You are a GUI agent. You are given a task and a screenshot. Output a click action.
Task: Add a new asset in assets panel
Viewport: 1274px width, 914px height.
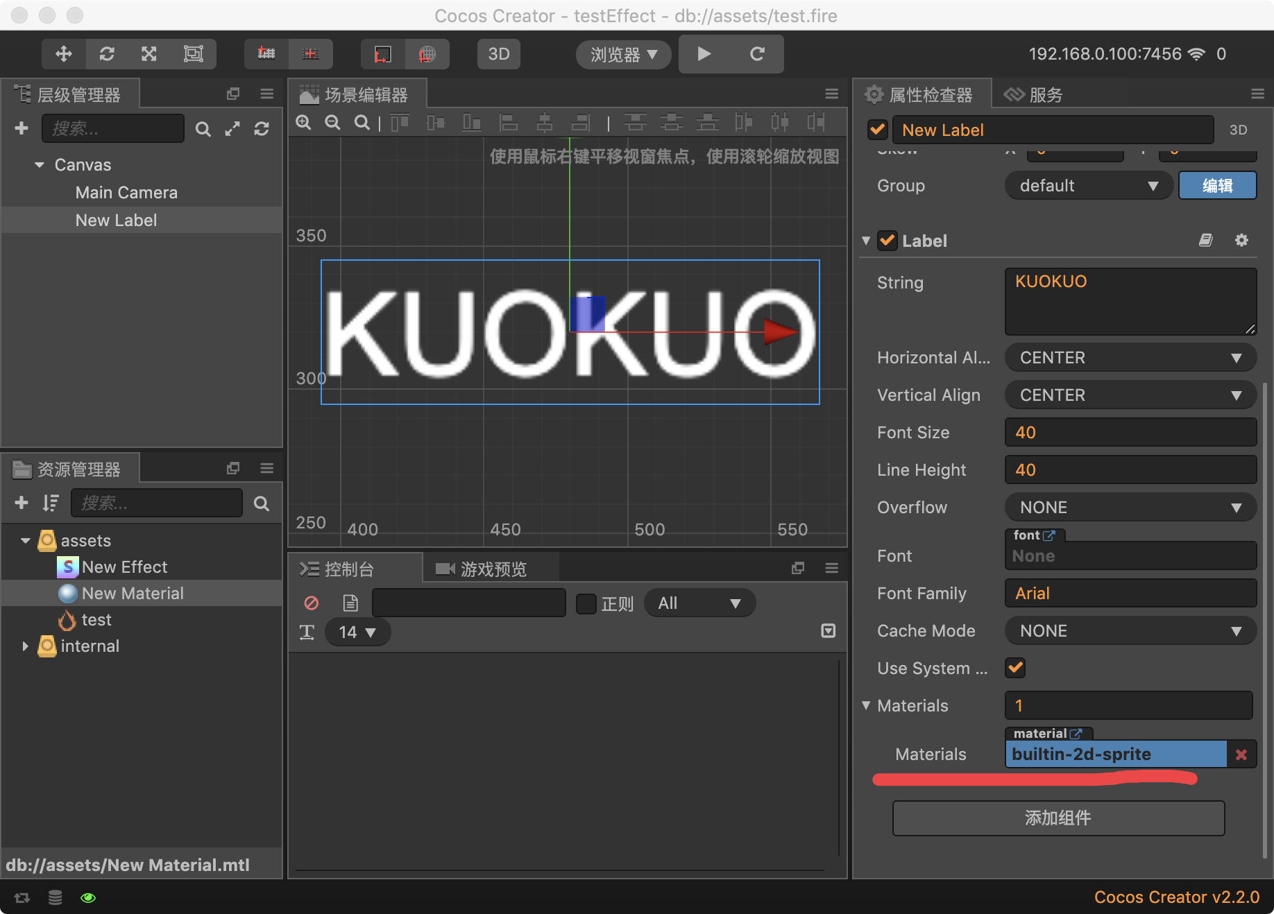coord(22,503)
